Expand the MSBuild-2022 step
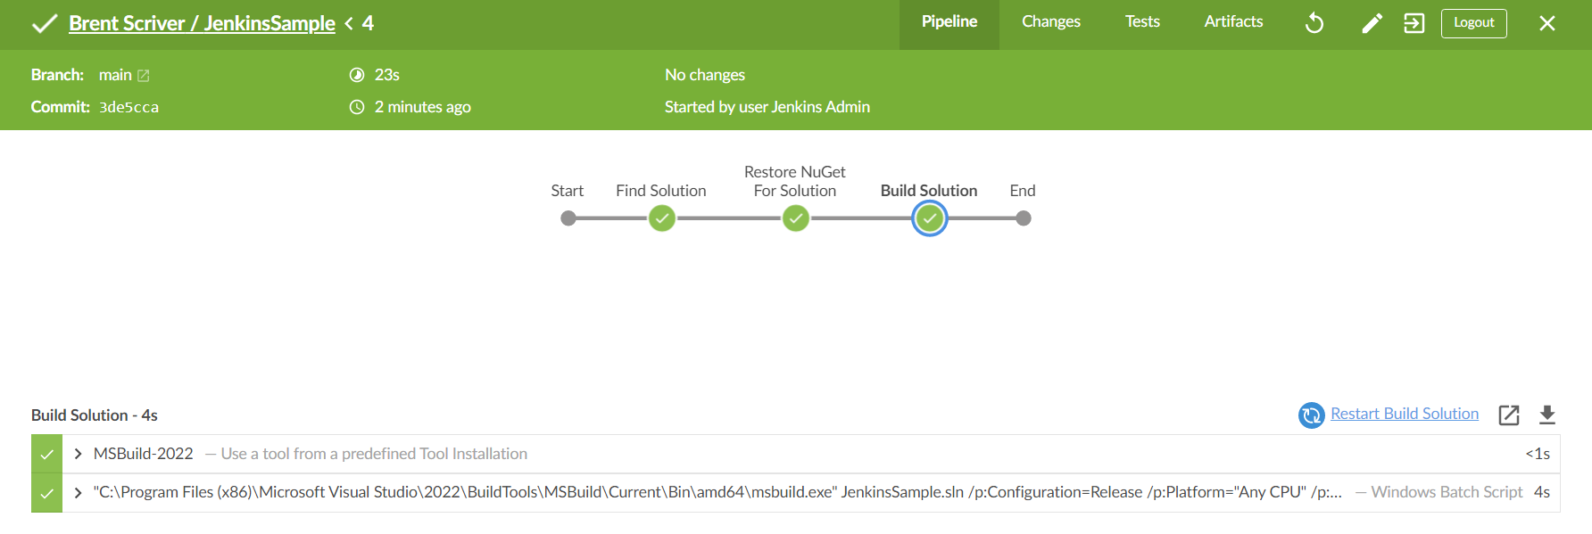The image size is (1592, 534). tap(79, 454)
